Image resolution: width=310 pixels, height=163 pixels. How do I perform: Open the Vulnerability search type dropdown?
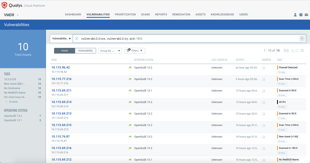(x=61, y=38)
